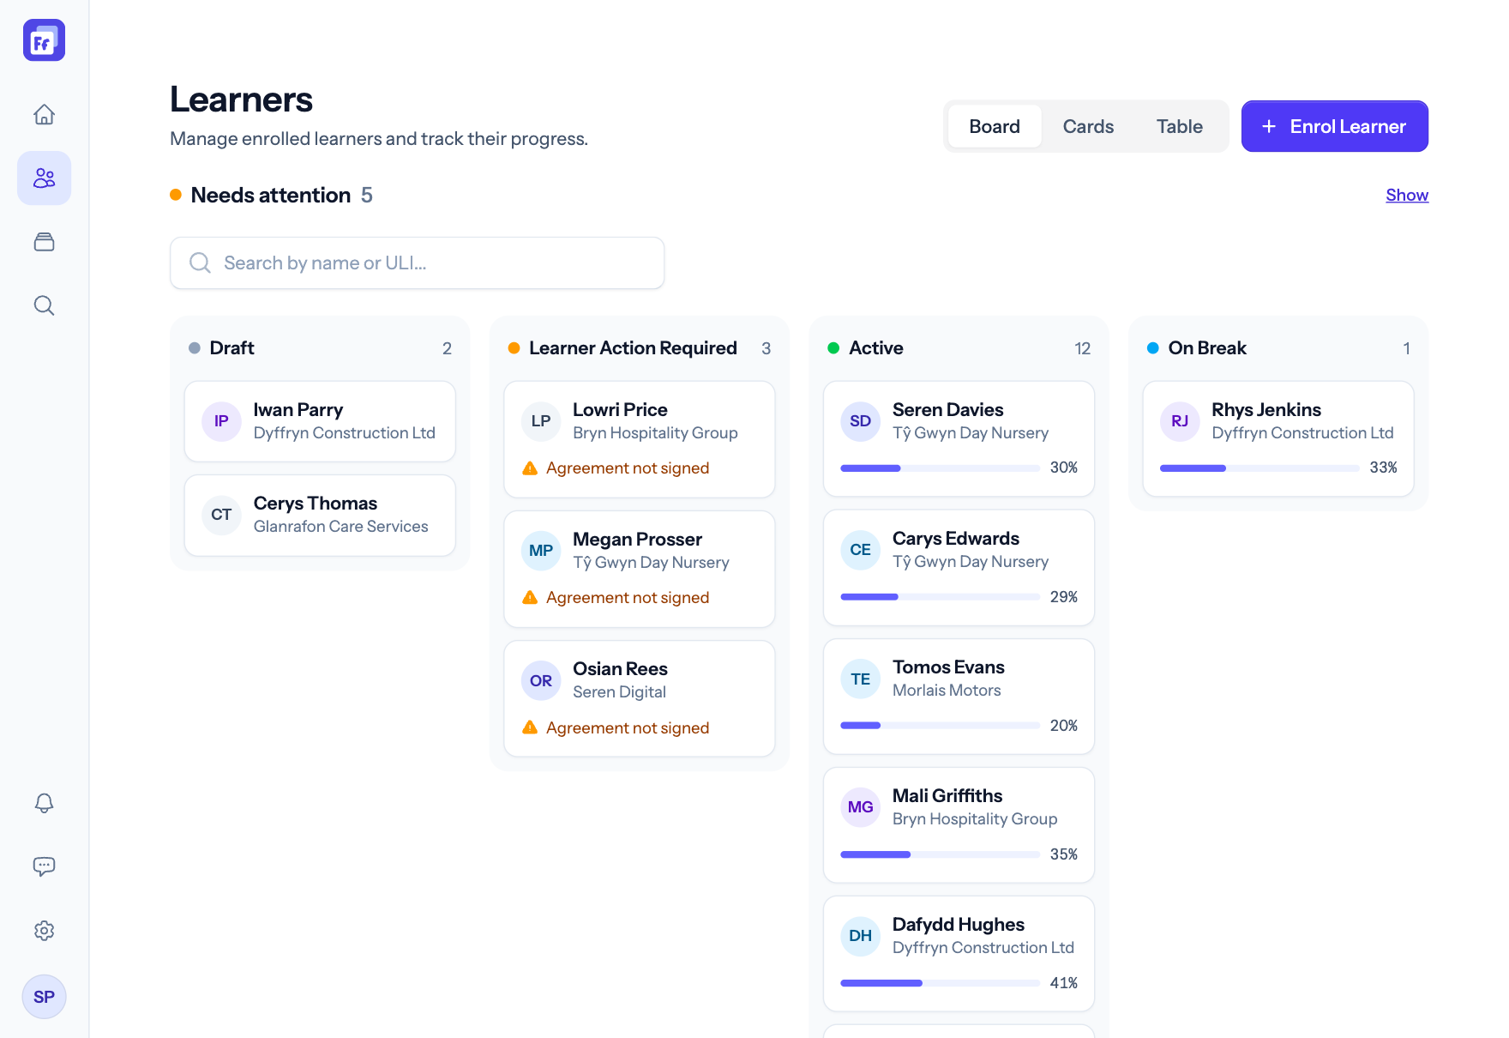1509x1038 pixels.
Task: Click the RJ avatar on Rhys Jenkins card
Action: 1180,421
